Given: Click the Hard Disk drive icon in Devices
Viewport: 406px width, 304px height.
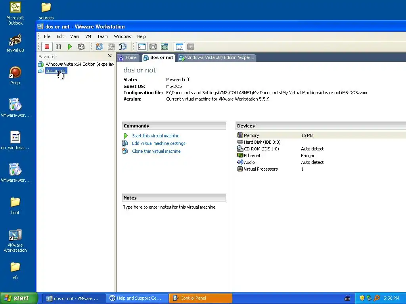Looking at the screenshot, I should coord(240,142).
